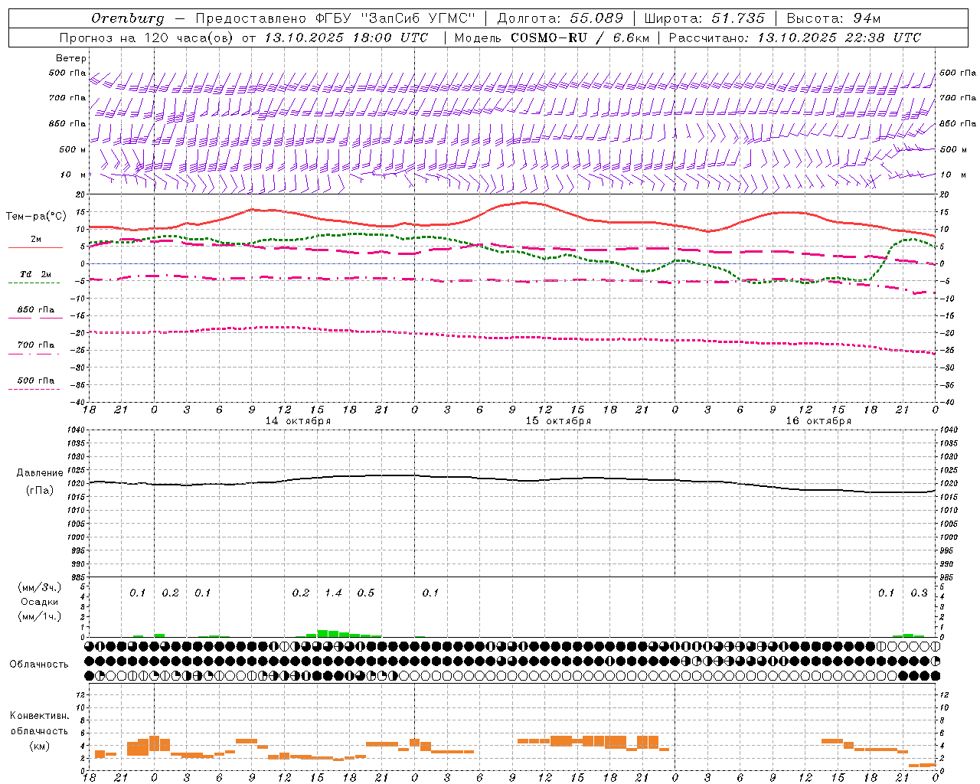Click the 'Рассчитано: 13.10.2025 22:38 UTC' timestamp

click(795, 38)
